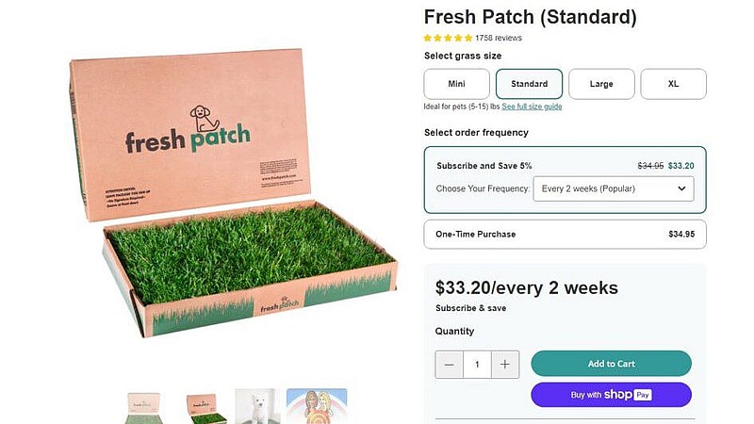The height and width of the screenshot is (424, 754).
Task: Buy with Shop Pay
Action: pos(611,395)
